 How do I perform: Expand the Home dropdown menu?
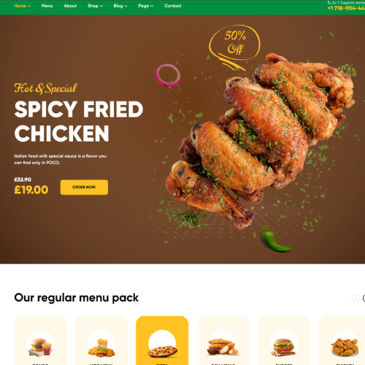tap(22, 6)
